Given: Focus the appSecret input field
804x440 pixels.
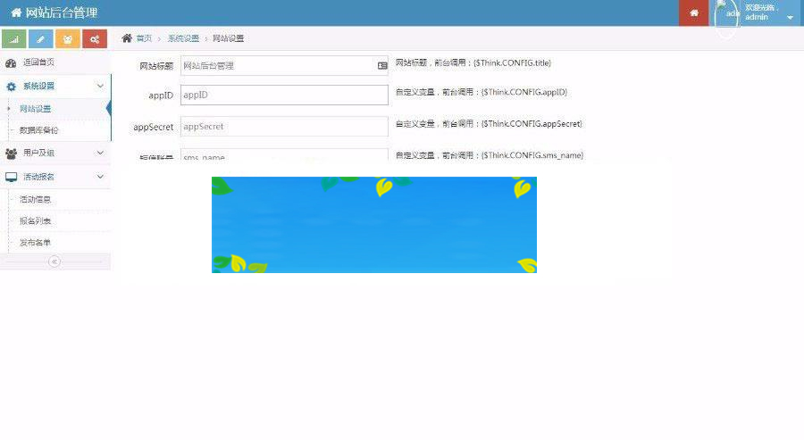Looking at the screenshot, I should (284, 127).
